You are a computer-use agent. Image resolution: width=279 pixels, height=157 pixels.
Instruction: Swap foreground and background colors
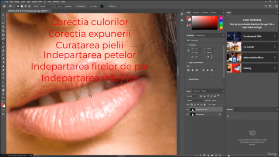tap(4, 102)
